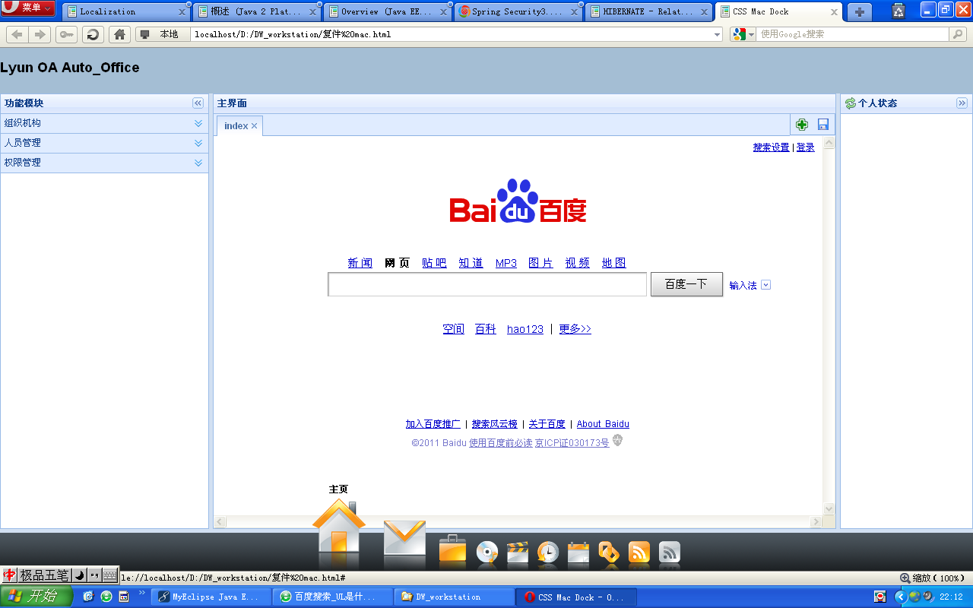Open the 更多>> link
The width and height of the screenshot is (973, 608).
click(x=575, y=329)
